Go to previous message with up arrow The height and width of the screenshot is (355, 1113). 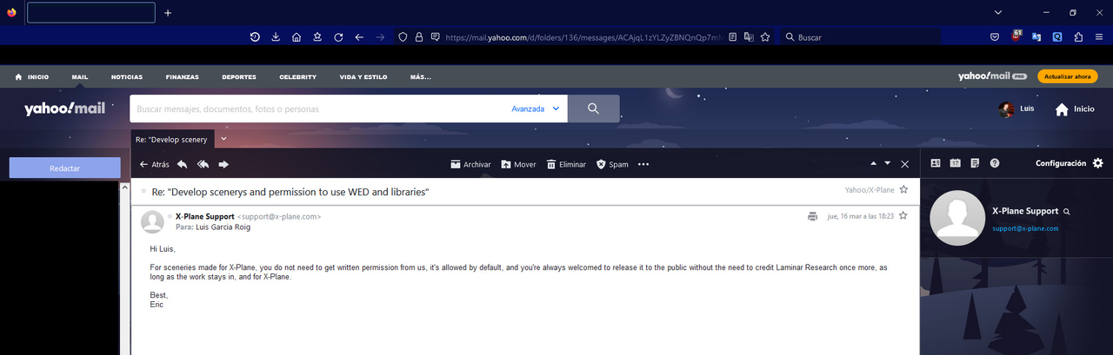tap(874, 163)
